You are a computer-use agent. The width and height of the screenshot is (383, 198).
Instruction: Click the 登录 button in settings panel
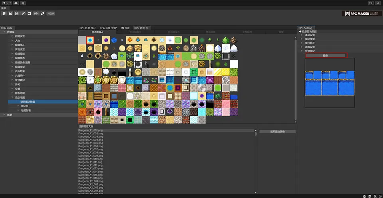(326, 55)
